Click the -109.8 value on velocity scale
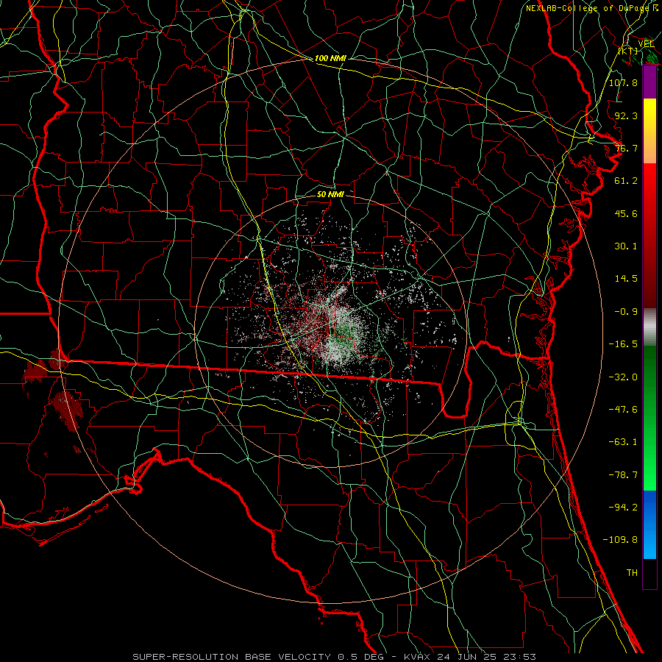 (620, 540)
